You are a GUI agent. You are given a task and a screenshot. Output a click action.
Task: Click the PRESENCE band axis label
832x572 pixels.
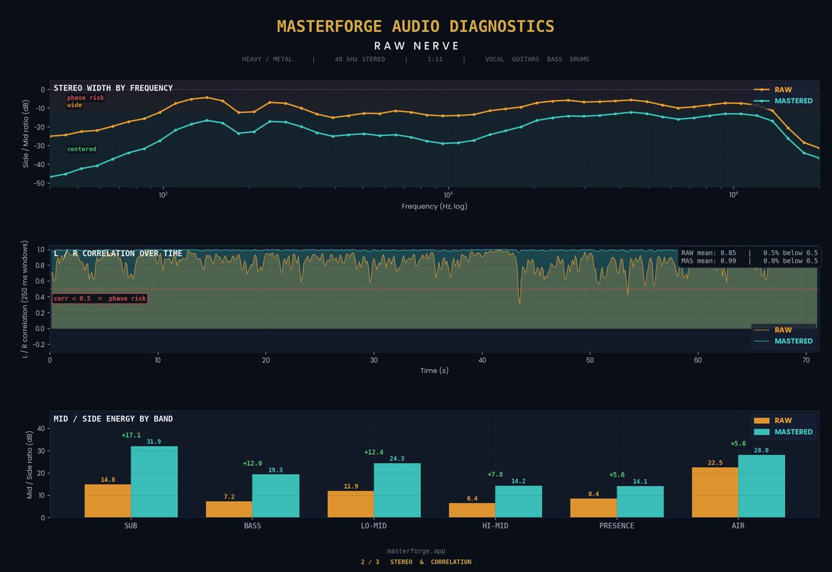[617, 526]
